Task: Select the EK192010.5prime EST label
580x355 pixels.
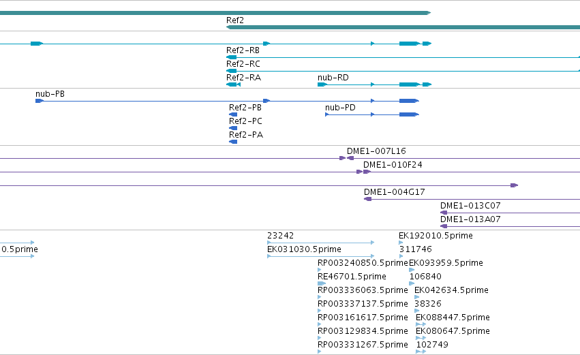Action: click(x=436, y=236)
